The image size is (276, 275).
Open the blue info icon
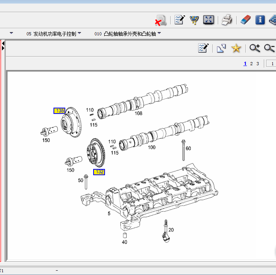tap(260, 20)
